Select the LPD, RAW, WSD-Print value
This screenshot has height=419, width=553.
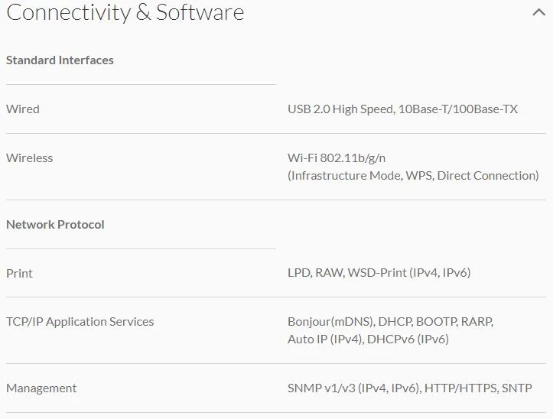[379, 273]
